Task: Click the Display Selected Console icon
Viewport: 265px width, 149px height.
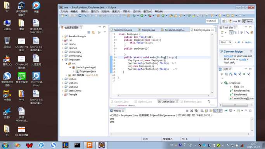Action: (x=231, y=111)
